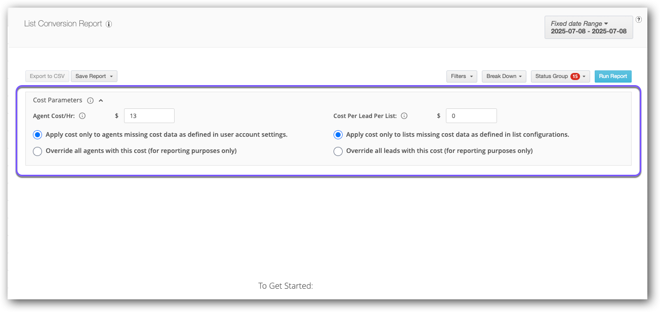The height and width of the screenshot is (312, 660).
Task: Click the Export to CSV button
Action: (x=47, y=76)
